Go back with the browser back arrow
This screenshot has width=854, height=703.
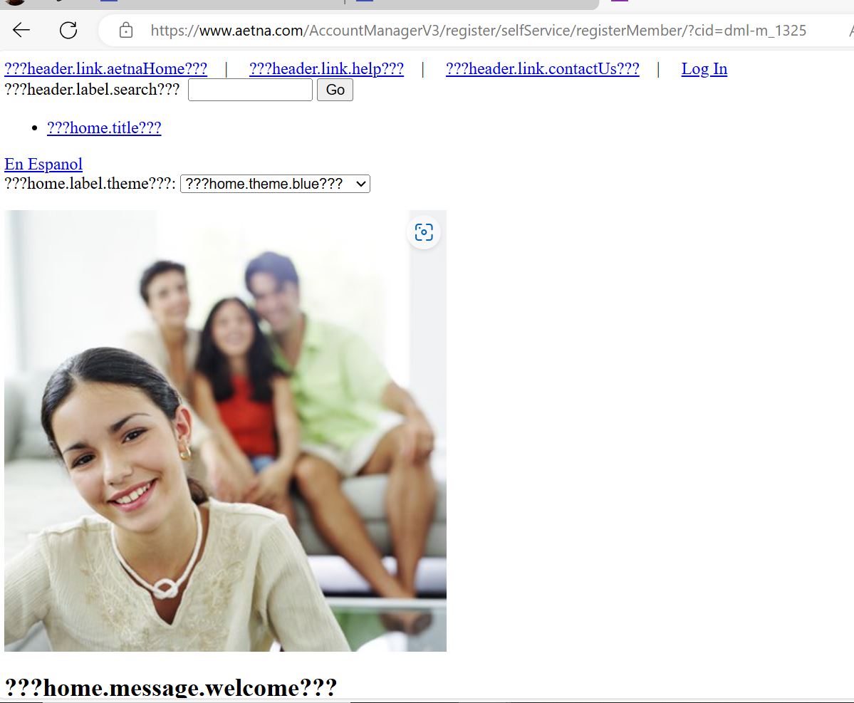21,30
